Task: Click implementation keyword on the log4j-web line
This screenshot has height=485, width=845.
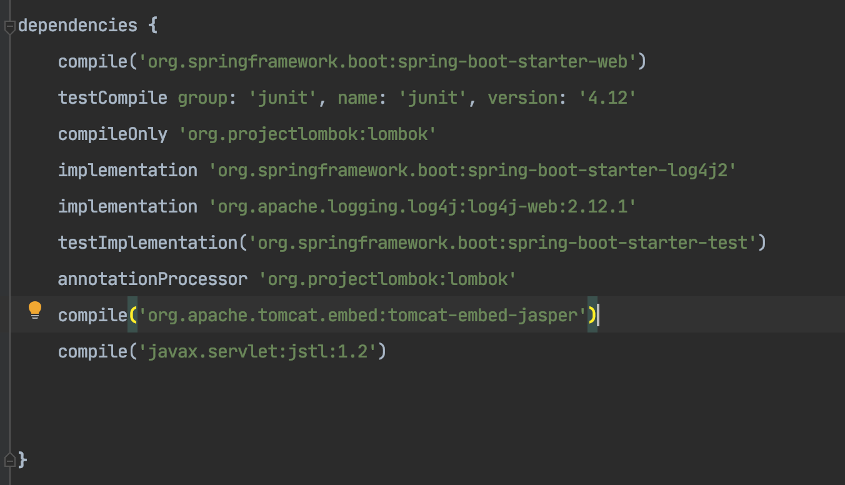Action: tap(127, 207)
